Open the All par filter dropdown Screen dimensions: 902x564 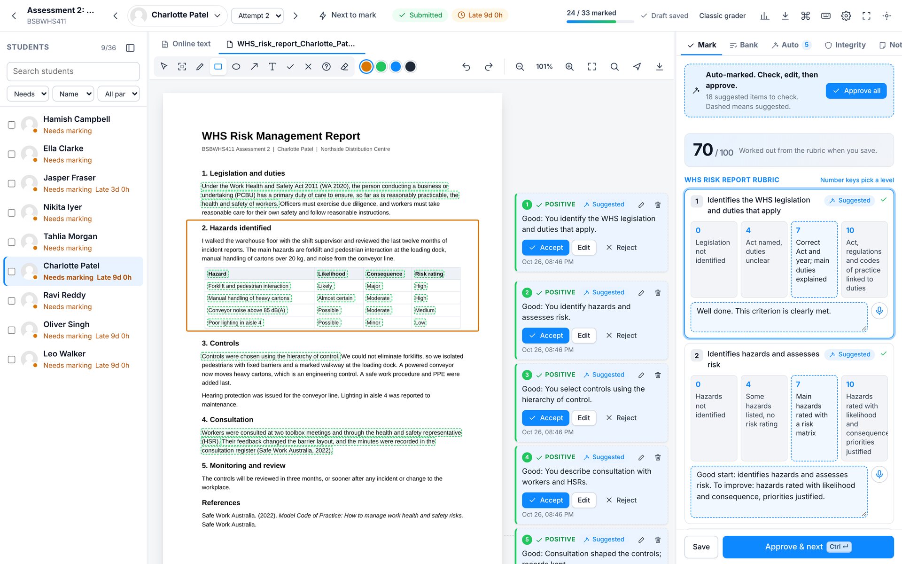pyautogui.click(x=119, y=94)
